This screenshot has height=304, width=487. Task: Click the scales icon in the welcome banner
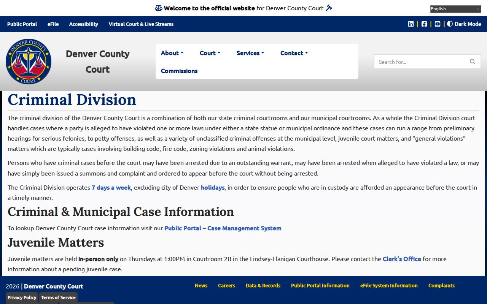tap(159, 8)
